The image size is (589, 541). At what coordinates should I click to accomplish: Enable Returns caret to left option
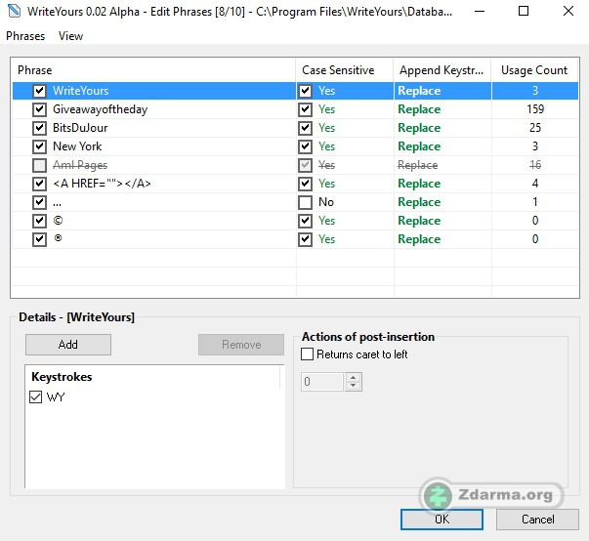tap(307, 354)
